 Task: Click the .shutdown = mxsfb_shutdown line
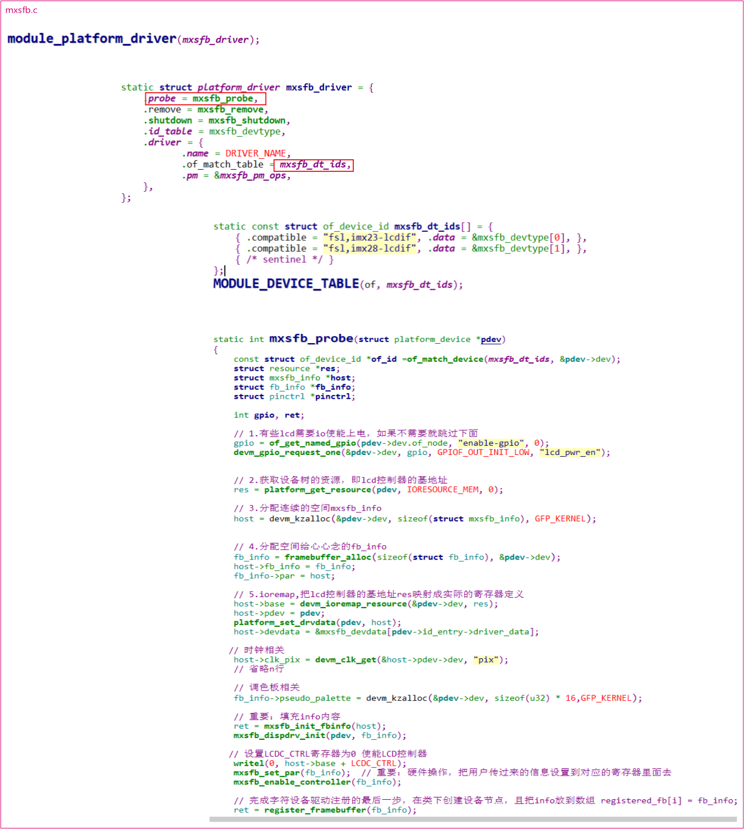coord(217,121)
